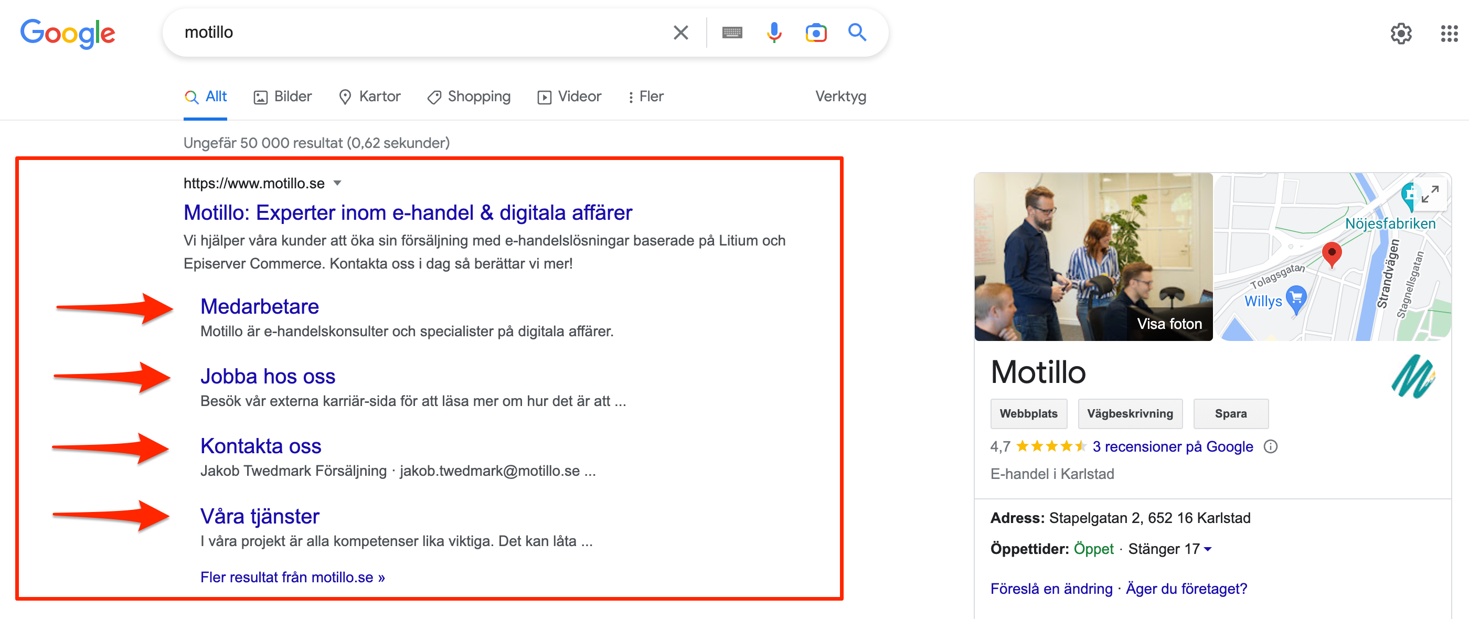Select the Allt tab

point(205,97)
